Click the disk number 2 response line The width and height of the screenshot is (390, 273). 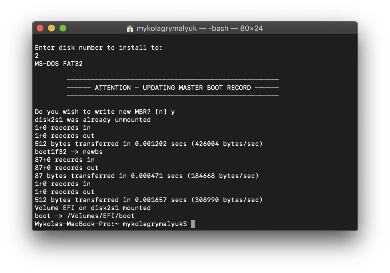(x=37, y=56)
